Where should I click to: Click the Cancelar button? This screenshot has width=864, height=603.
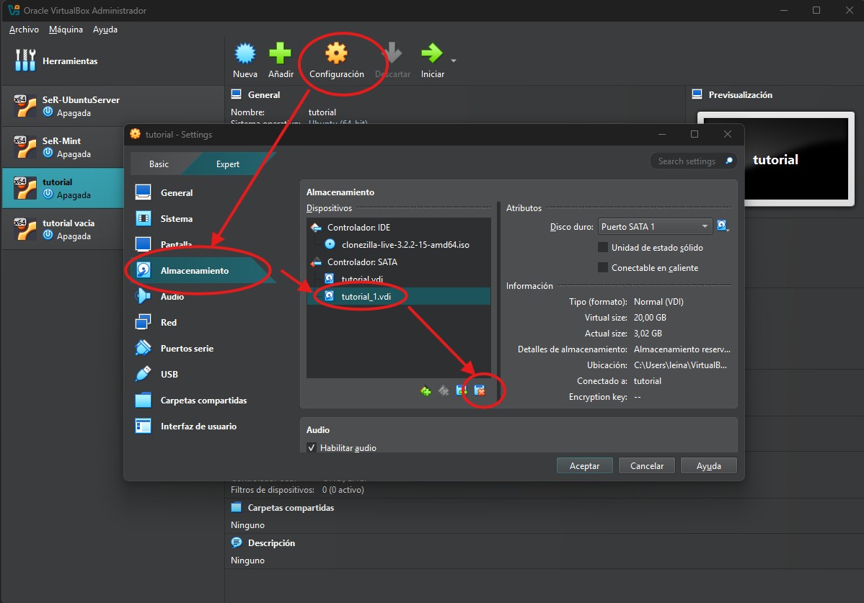click(x=647, y=465)
